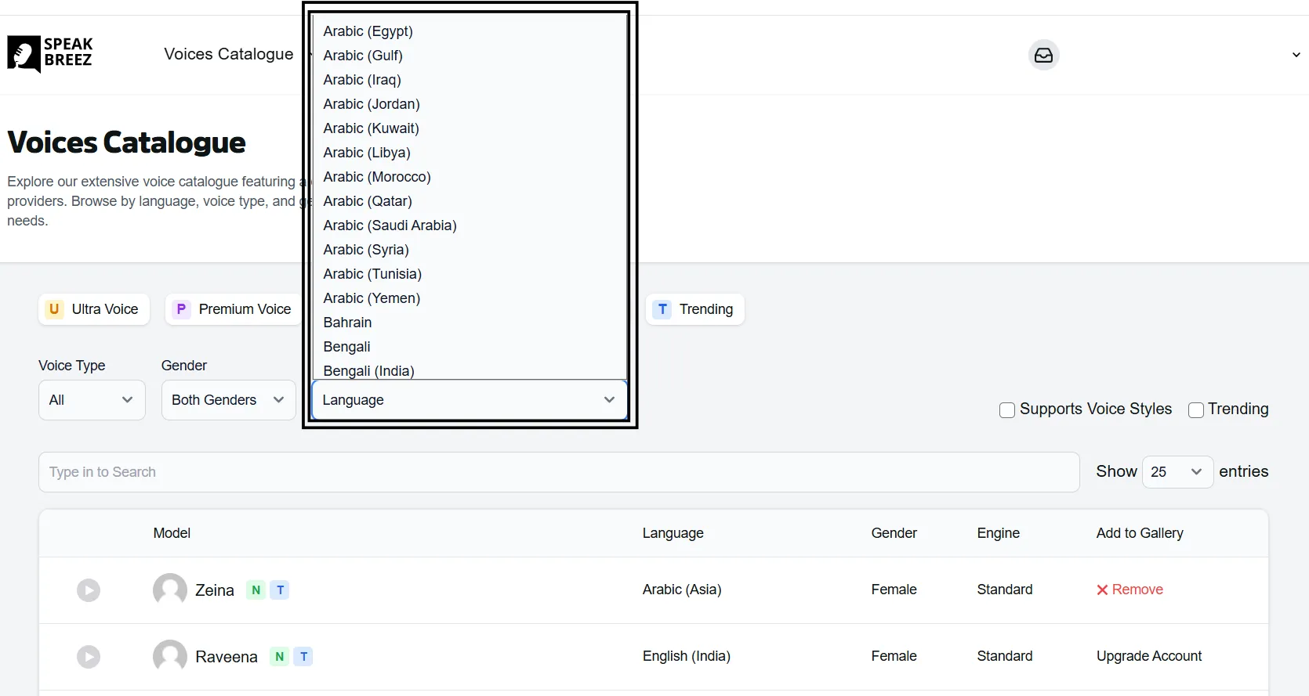Viewport: 1309px width, 696px height.
Task: Expand the top-right account chevron
Action: [x=1296, y=55]
